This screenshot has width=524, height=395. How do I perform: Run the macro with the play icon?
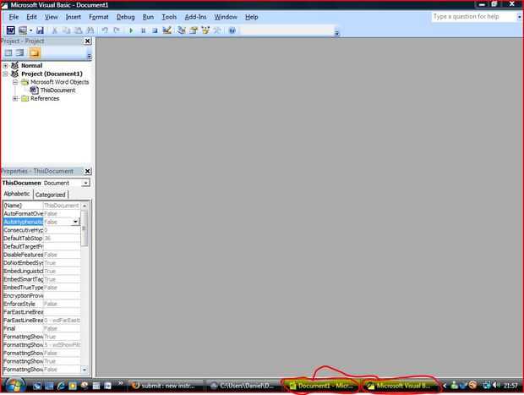[x=131, y=30]
